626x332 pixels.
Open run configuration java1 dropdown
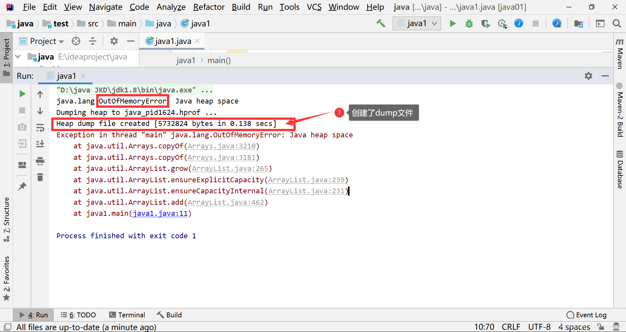point(417,23)
